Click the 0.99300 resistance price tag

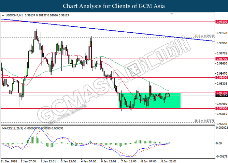221,22
